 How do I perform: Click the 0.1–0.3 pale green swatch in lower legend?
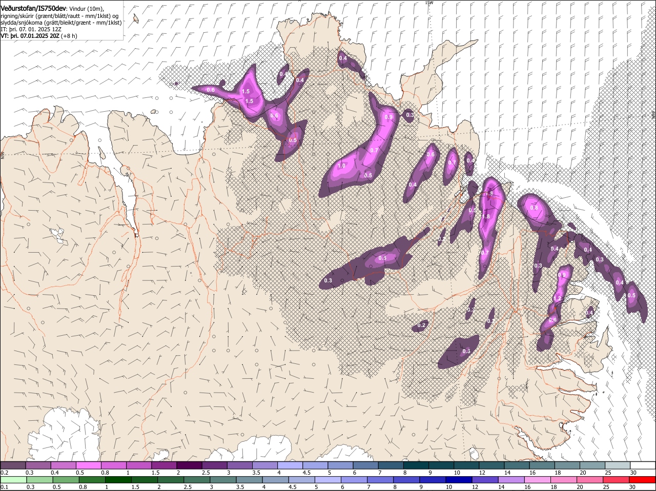pyautogui.click(x=13, y=480)
